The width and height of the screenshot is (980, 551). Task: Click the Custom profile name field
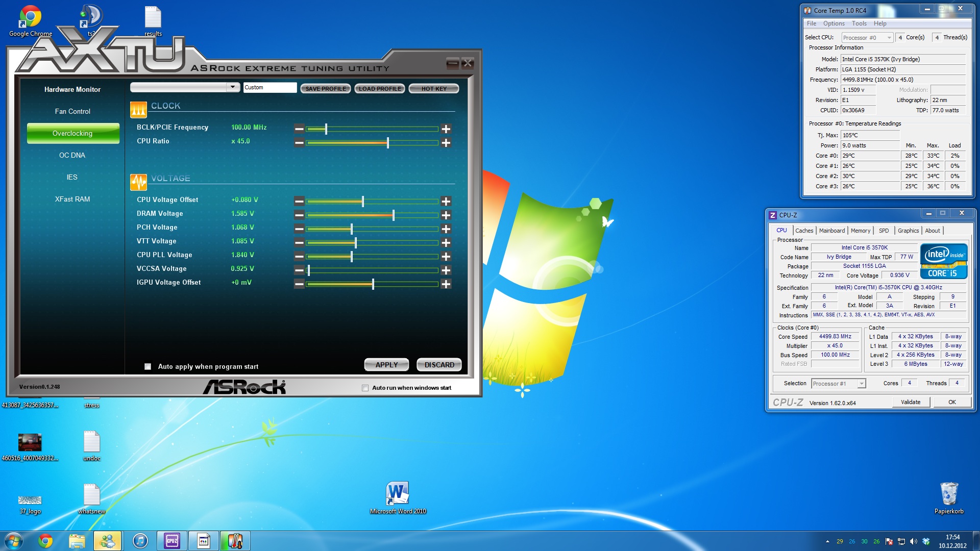[269, 87]
